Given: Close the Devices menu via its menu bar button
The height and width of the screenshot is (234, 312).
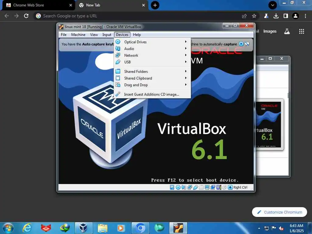Looking at the screenshot, I should coord(122,35).
